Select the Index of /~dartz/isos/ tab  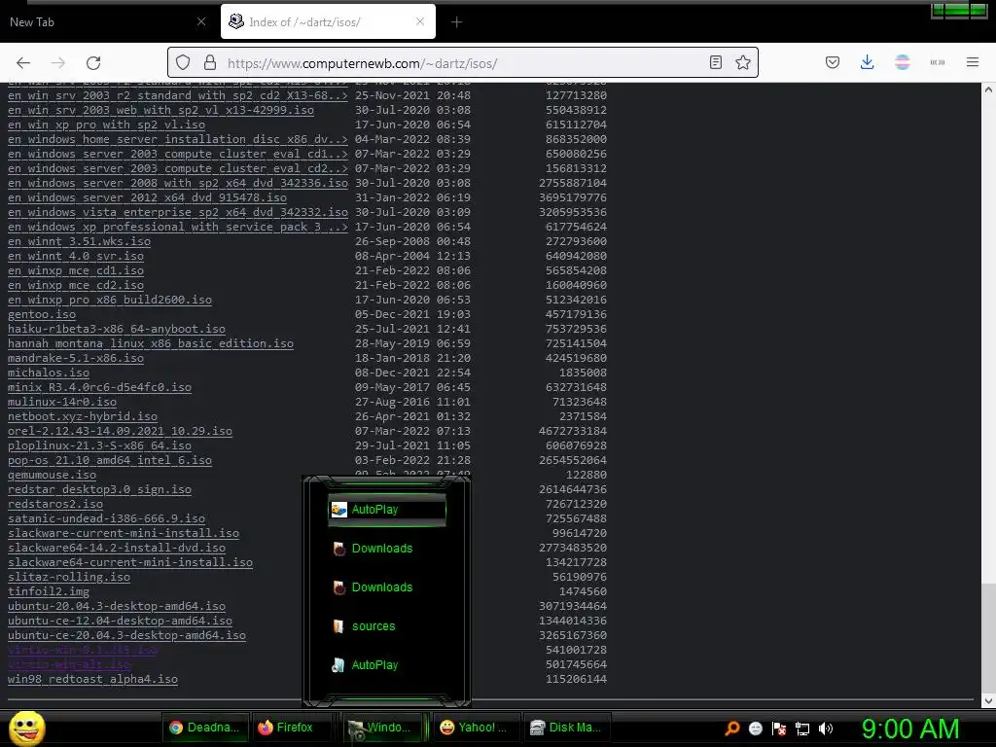(x=328, y=21)
